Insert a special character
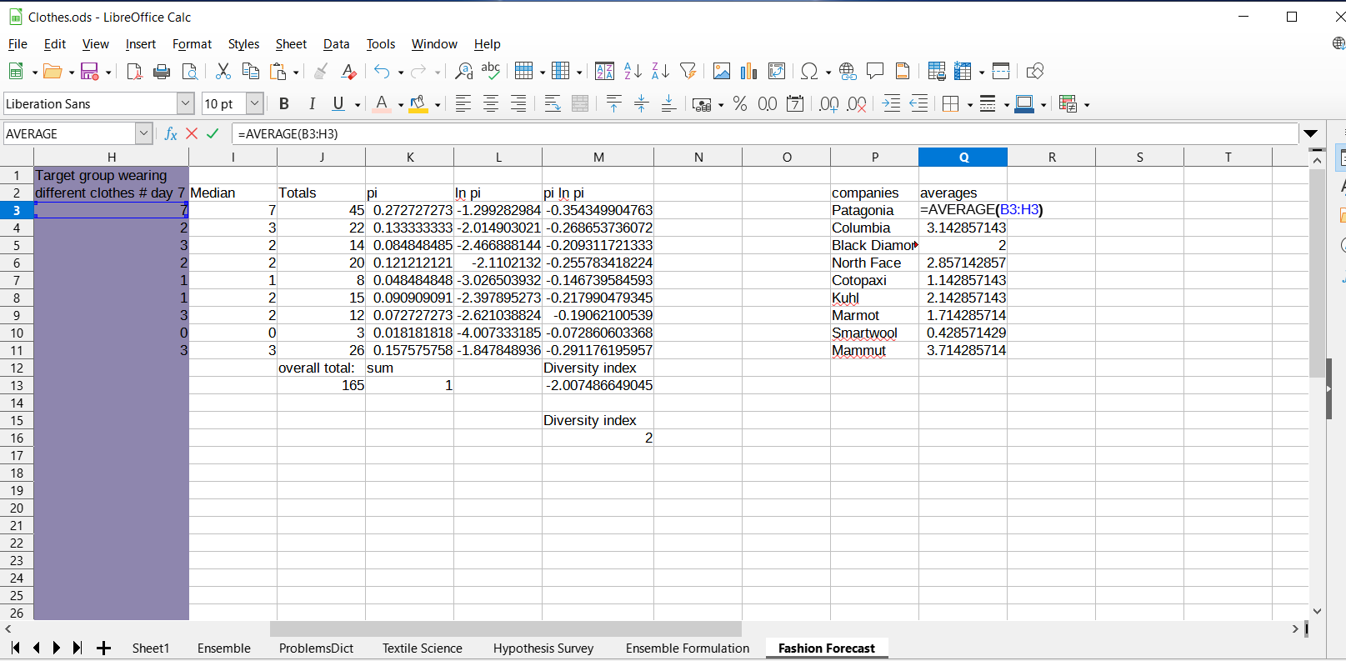This screenshot has height=661, width=1346. click(808, 72)
